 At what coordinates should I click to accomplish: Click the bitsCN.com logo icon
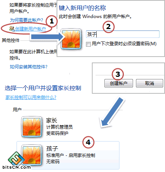tap(16, 159)
